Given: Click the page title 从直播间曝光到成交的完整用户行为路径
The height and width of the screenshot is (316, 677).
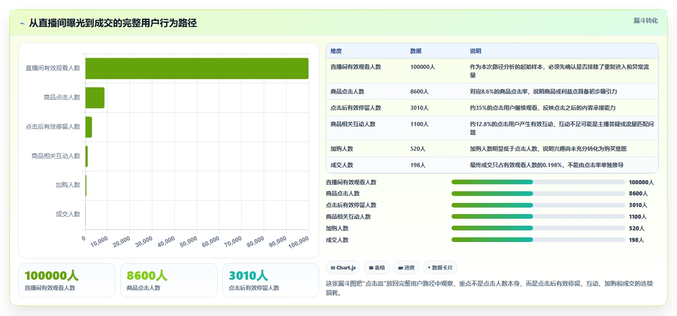Looking at the screenshot, I should coord(113,23).
